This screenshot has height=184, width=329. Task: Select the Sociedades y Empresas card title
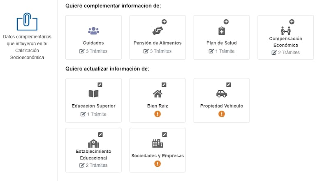pos(158,156)
